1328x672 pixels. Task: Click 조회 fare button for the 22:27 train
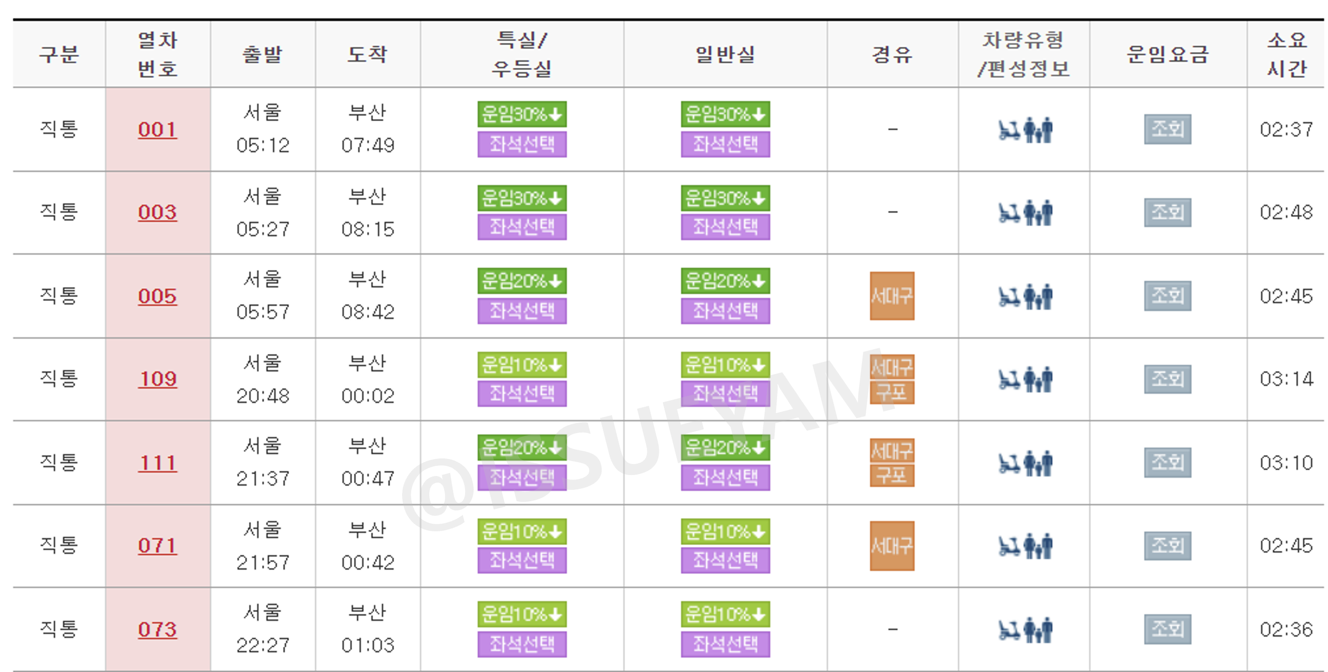pyautogui.click(x=1167, y=629)
